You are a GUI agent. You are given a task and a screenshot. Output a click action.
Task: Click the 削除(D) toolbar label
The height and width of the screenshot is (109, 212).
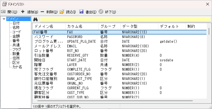point(52,12)
